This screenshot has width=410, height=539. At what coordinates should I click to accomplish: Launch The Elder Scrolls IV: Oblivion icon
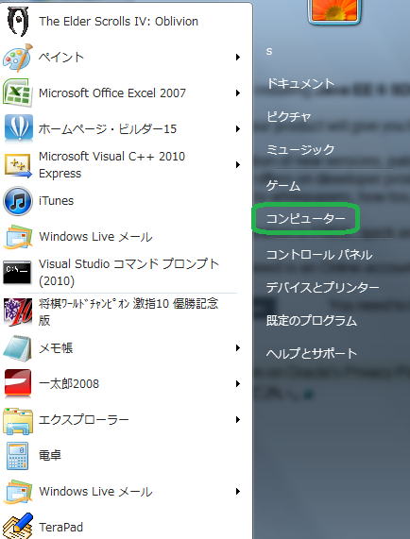click(x=18, y=22)
